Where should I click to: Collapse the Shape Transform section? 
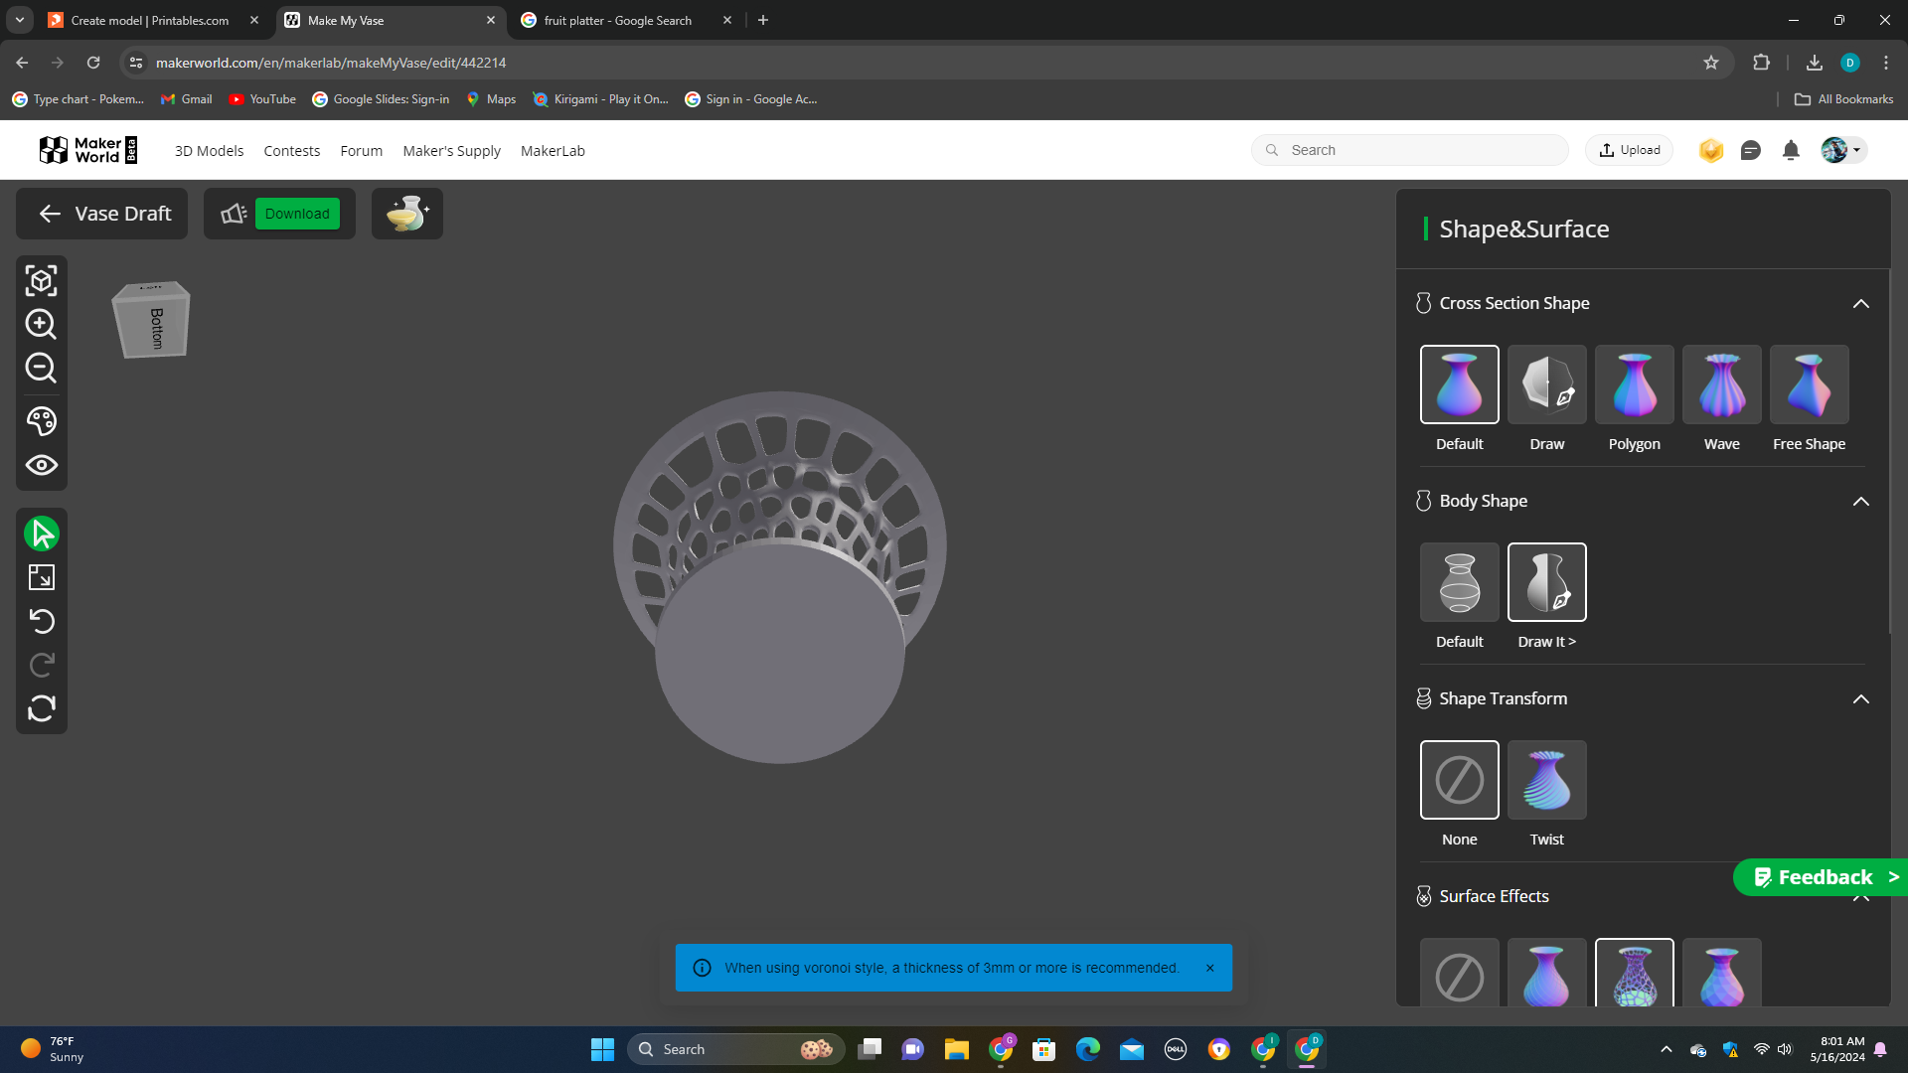1860,699
